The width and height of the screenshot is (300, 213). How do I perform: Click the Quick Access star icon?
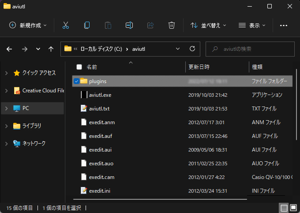pyautogui.click(x=17, y=73)
